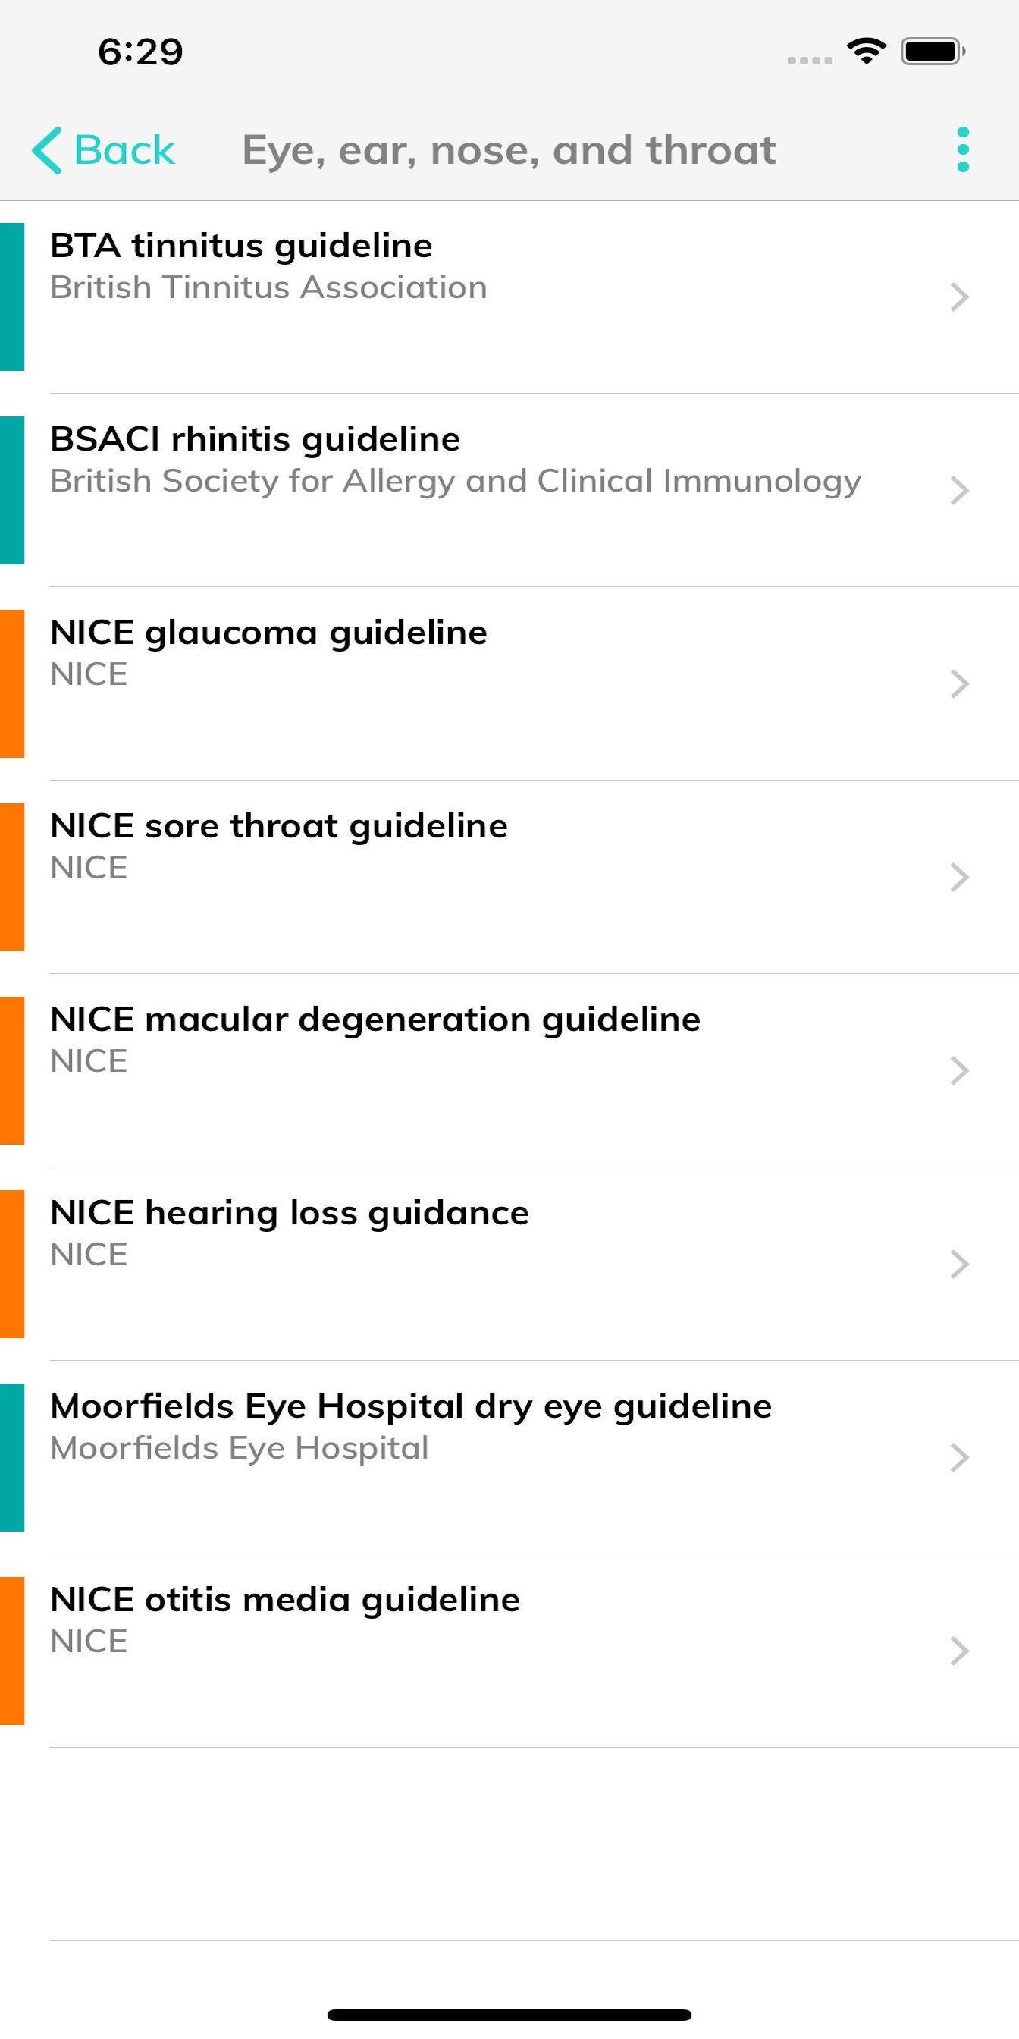This screenshot has height=2039, width=1019.
Task: Tap orange color bar beside NICE glaucoma
Action: point(12,684)
